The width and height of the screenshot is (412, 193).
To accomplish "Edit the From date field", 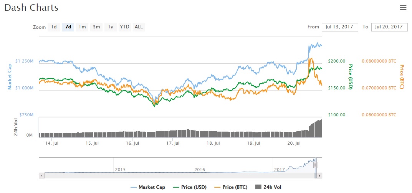I will click(340, 27).
